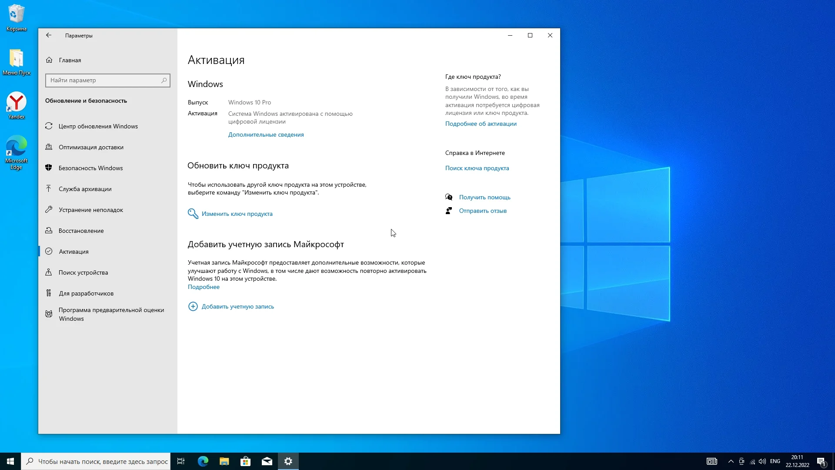Screen dimensions: 835x470
Task: Click the back arrow in Settings
Action: tap(49, 35)
